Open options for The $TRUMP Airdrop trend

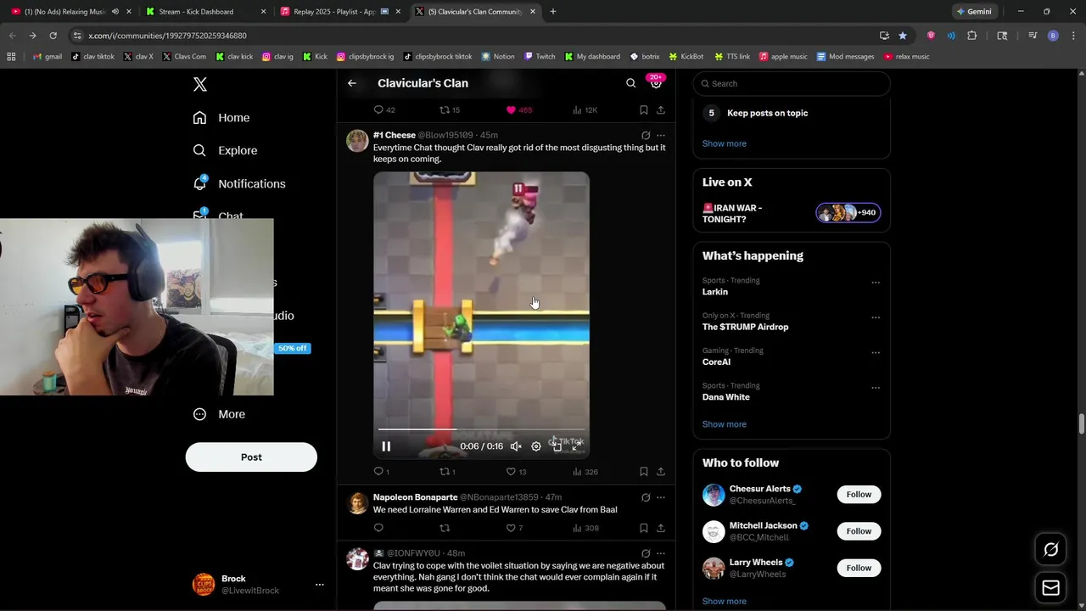[x=876, y=317]
